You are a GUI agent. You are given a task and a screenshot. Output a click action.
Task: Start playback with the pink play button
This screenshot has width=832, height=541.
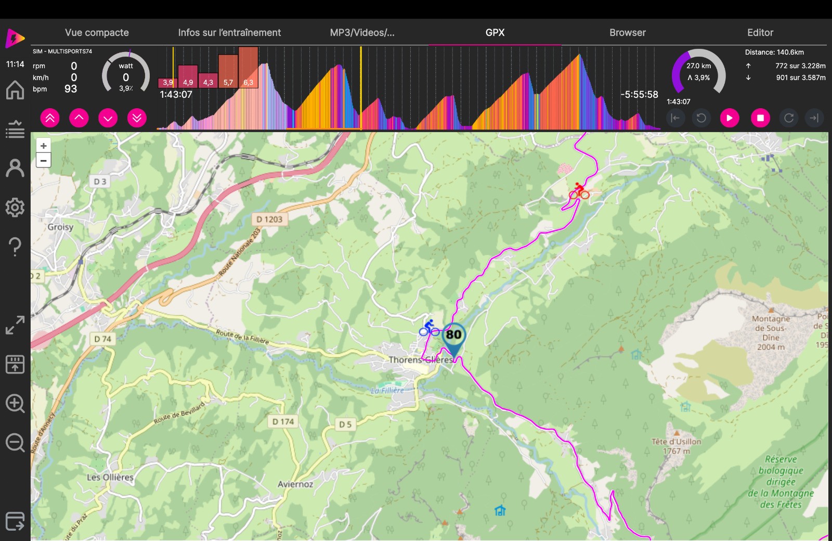coord(729,118)
